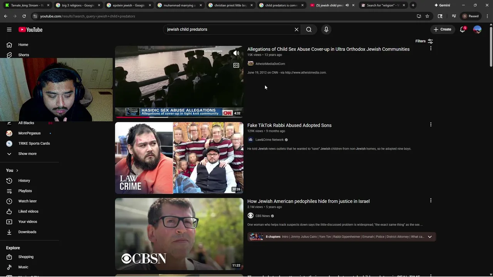
Task: Expand the 8 chapters dropdown
Action: click(x=430, y=237)
